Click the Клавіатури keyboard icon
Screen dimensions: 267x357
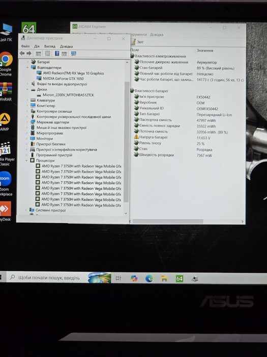coord(33,100)
